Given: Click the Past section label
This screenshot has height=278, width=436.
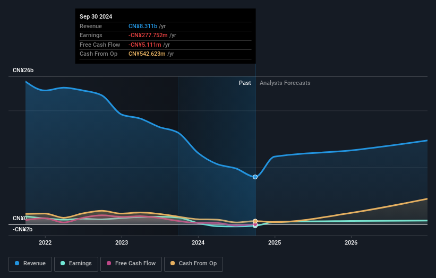Looking at the screenshot, I should click(245, 83).
